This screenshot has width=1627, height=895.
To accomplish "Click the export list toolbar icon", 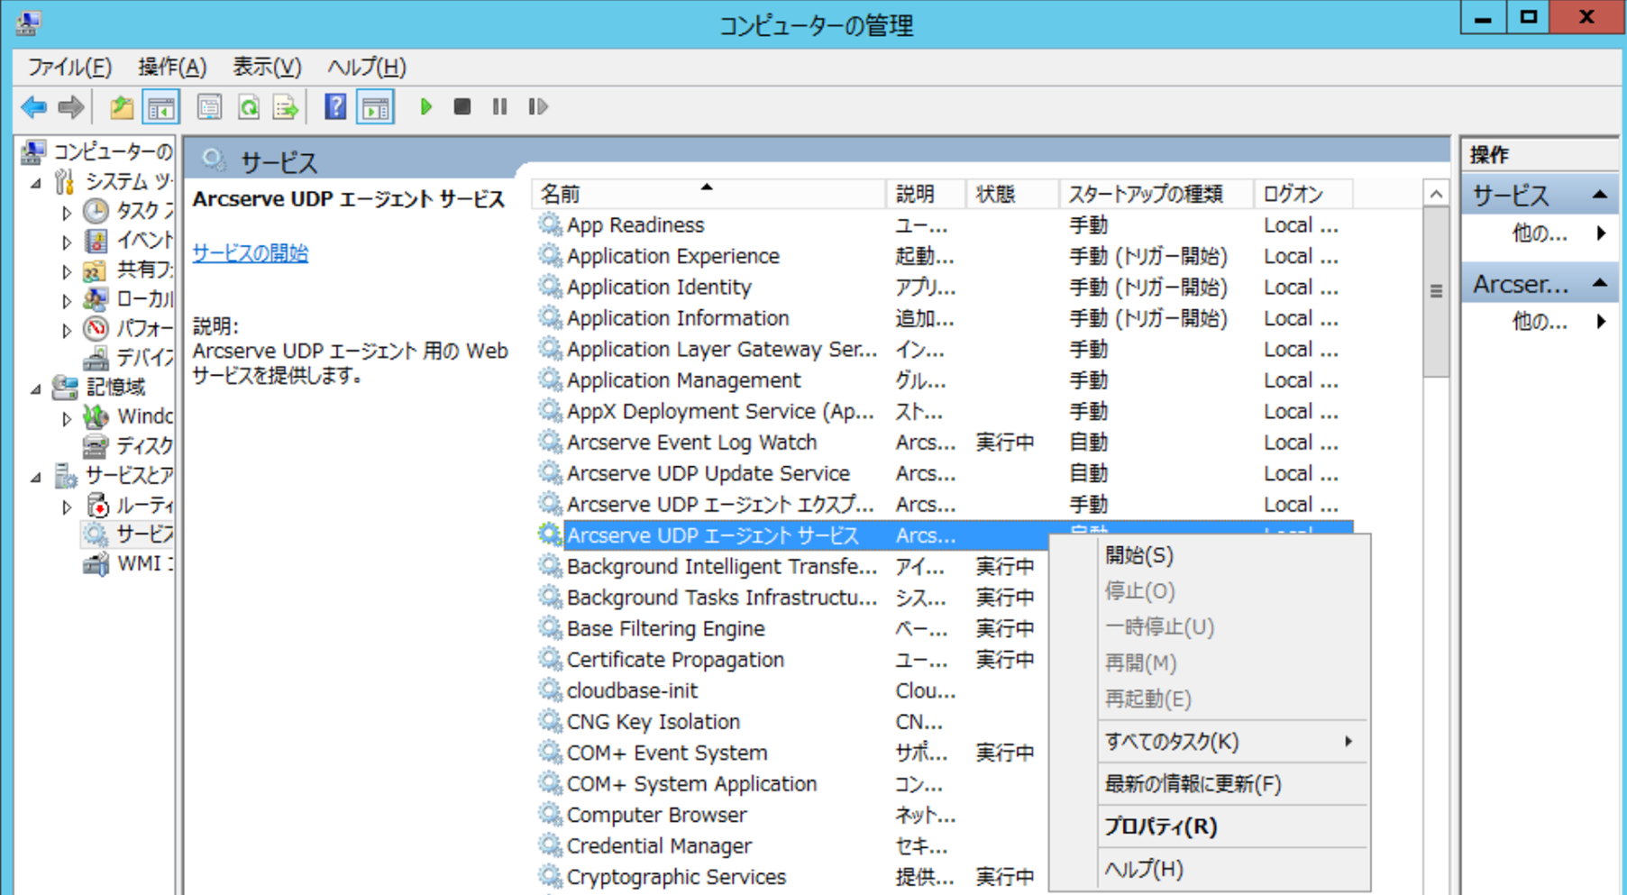I will coord(286,106).
